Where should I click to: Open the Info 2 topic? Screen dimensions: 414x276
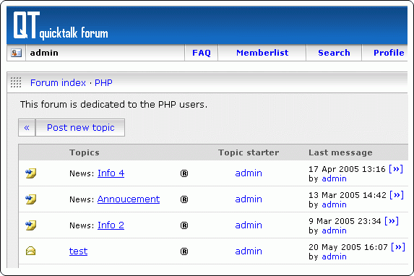[x=111, y=225]
